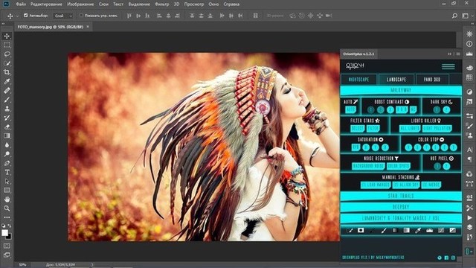Click the BACKGROUND NOISE button
The height and width of the screenshot is (268, 476).
(x=368, y=166)
